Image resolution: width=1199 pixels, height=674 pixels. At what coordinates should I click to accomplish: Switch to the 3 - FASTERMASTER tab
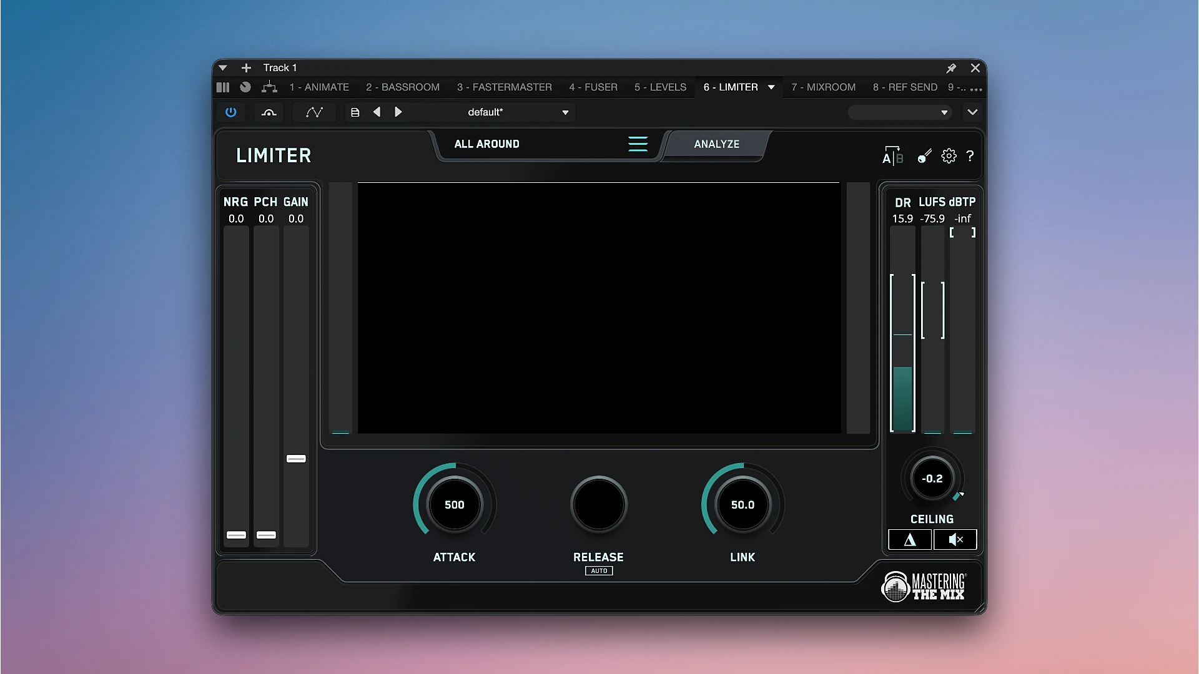click(505, 87)
